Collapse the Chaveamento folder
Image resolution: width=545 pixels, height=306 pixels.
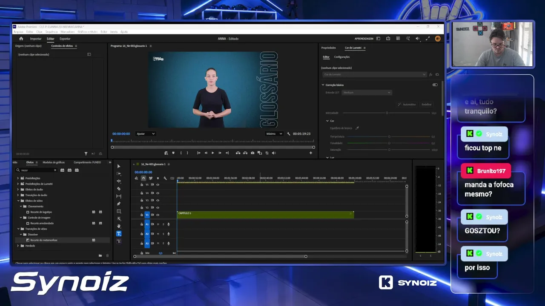[x=20, y=206]
